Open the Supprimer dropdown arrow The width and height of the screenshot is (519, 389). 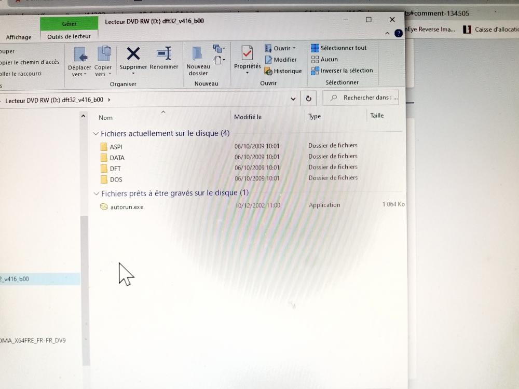[x=133, y=74]
